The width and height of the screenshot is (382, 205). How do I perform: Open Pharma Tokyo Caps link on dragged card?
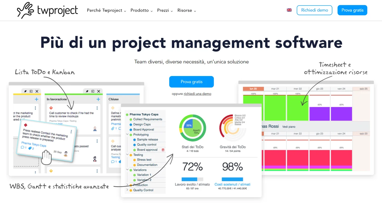(x=34, y=144)
